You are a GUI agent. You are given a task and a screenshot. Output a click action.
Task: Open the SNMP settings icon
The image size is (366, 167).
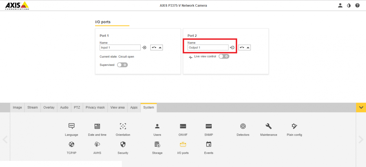[x=209, y=126]
